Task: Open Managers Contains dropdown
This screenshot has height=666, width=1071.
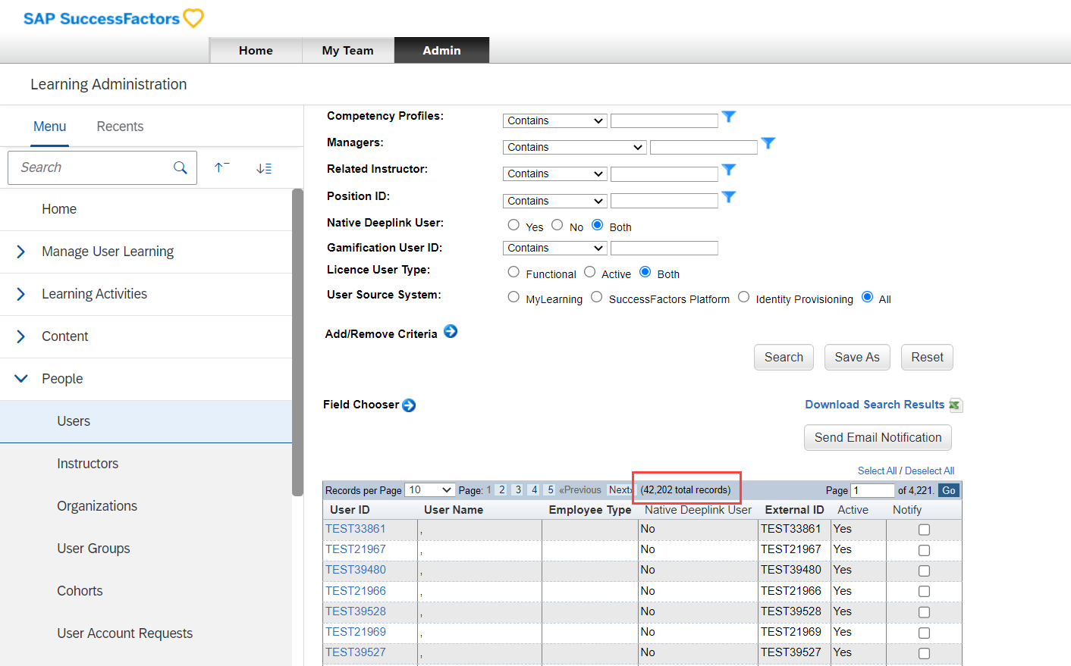Action: pyautogui.click(x=574, y=147)
